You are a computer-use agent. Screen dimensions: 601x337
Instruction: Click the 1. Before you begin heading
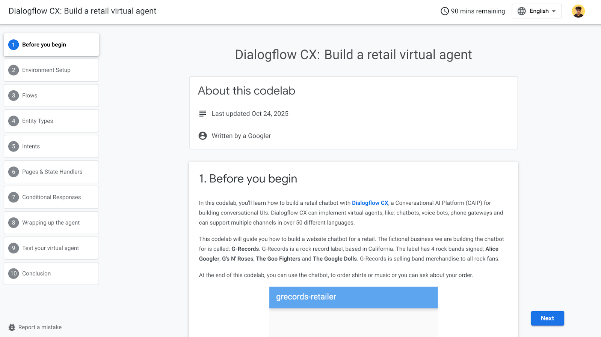click(x=248, y=179)
